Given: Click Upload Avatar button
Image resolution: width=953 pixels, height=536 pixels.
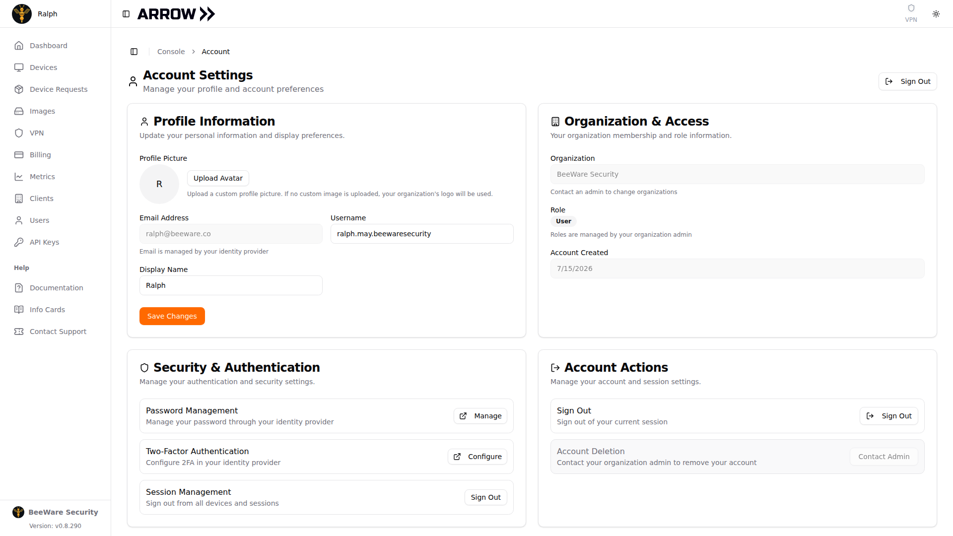Looking at the screenshot, I should click(x=218, y=178).
